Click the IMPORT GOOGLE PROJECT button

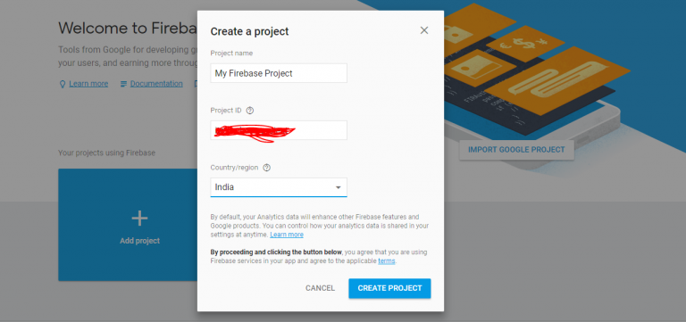516,150
